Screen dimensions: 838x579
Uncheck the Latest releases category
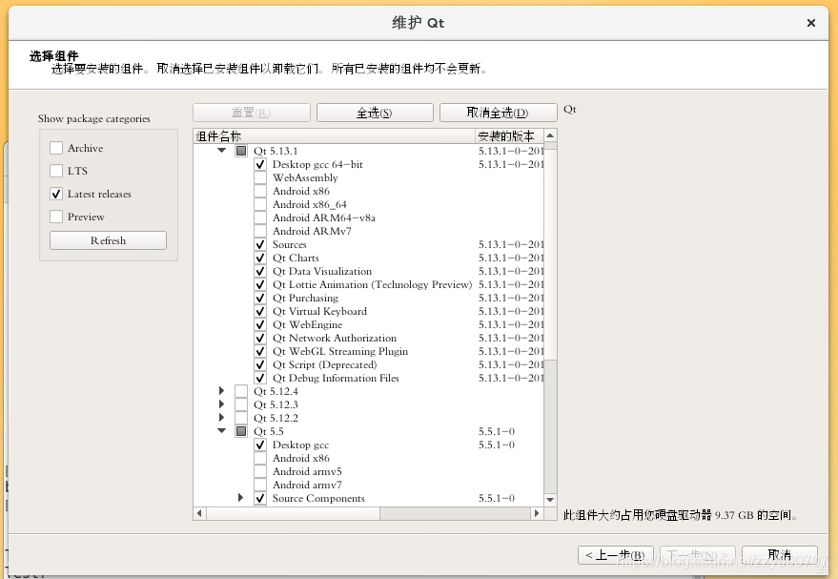pos(56,194)
